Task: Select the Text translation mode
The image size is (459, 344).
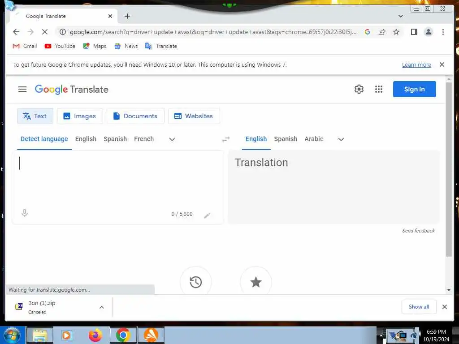Action: (x=35, y=116)
